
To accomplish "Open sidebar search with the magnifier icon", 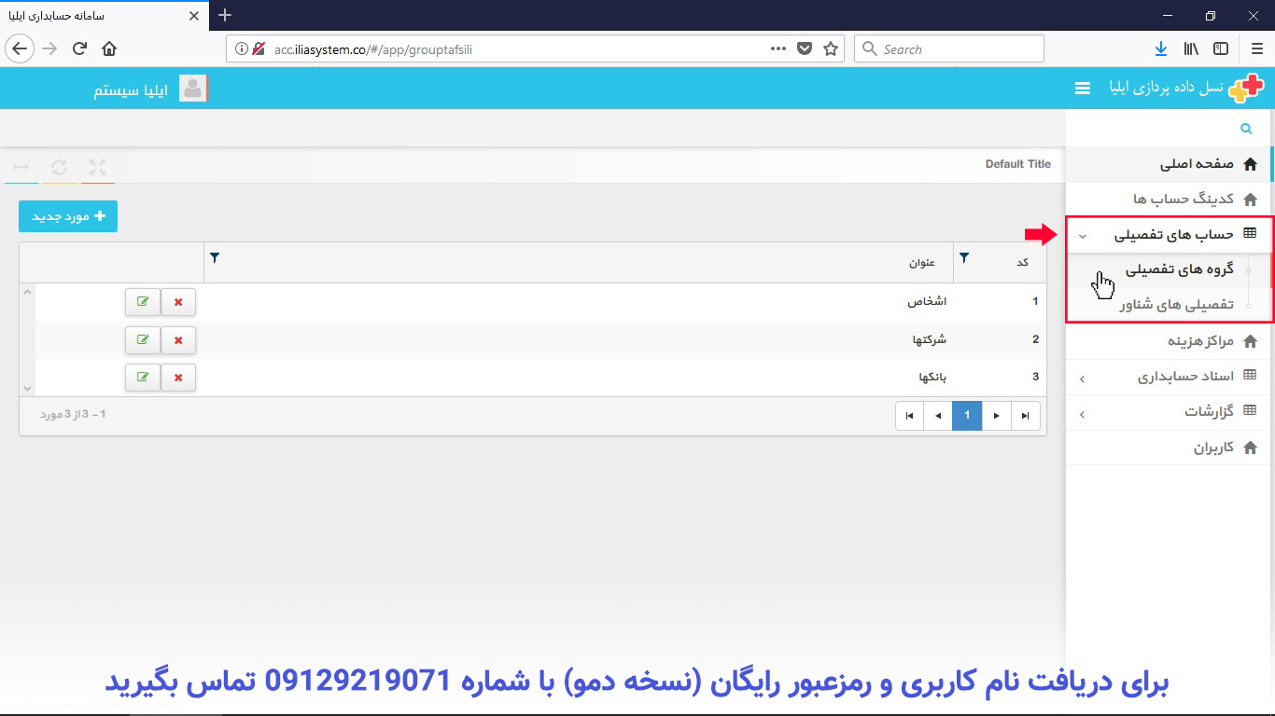I will (1245, 128).
